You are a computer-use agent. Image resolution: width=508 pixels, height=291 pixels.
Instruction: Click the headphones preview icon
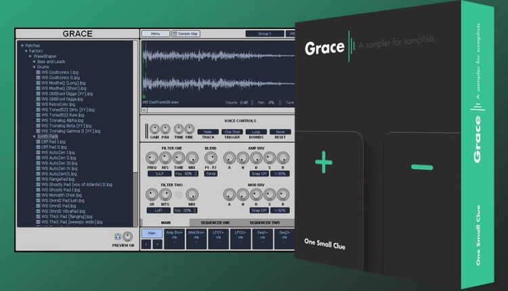(117, 236)
